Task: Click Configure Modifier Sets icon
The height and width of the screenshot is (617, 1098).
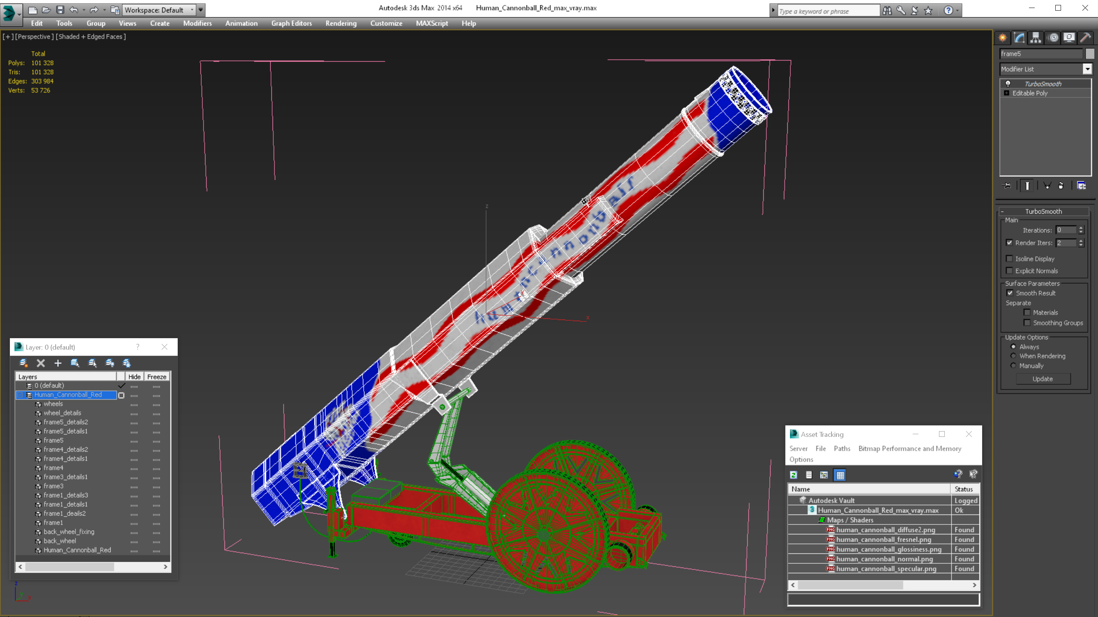Action: click(x=1081, y=185)
